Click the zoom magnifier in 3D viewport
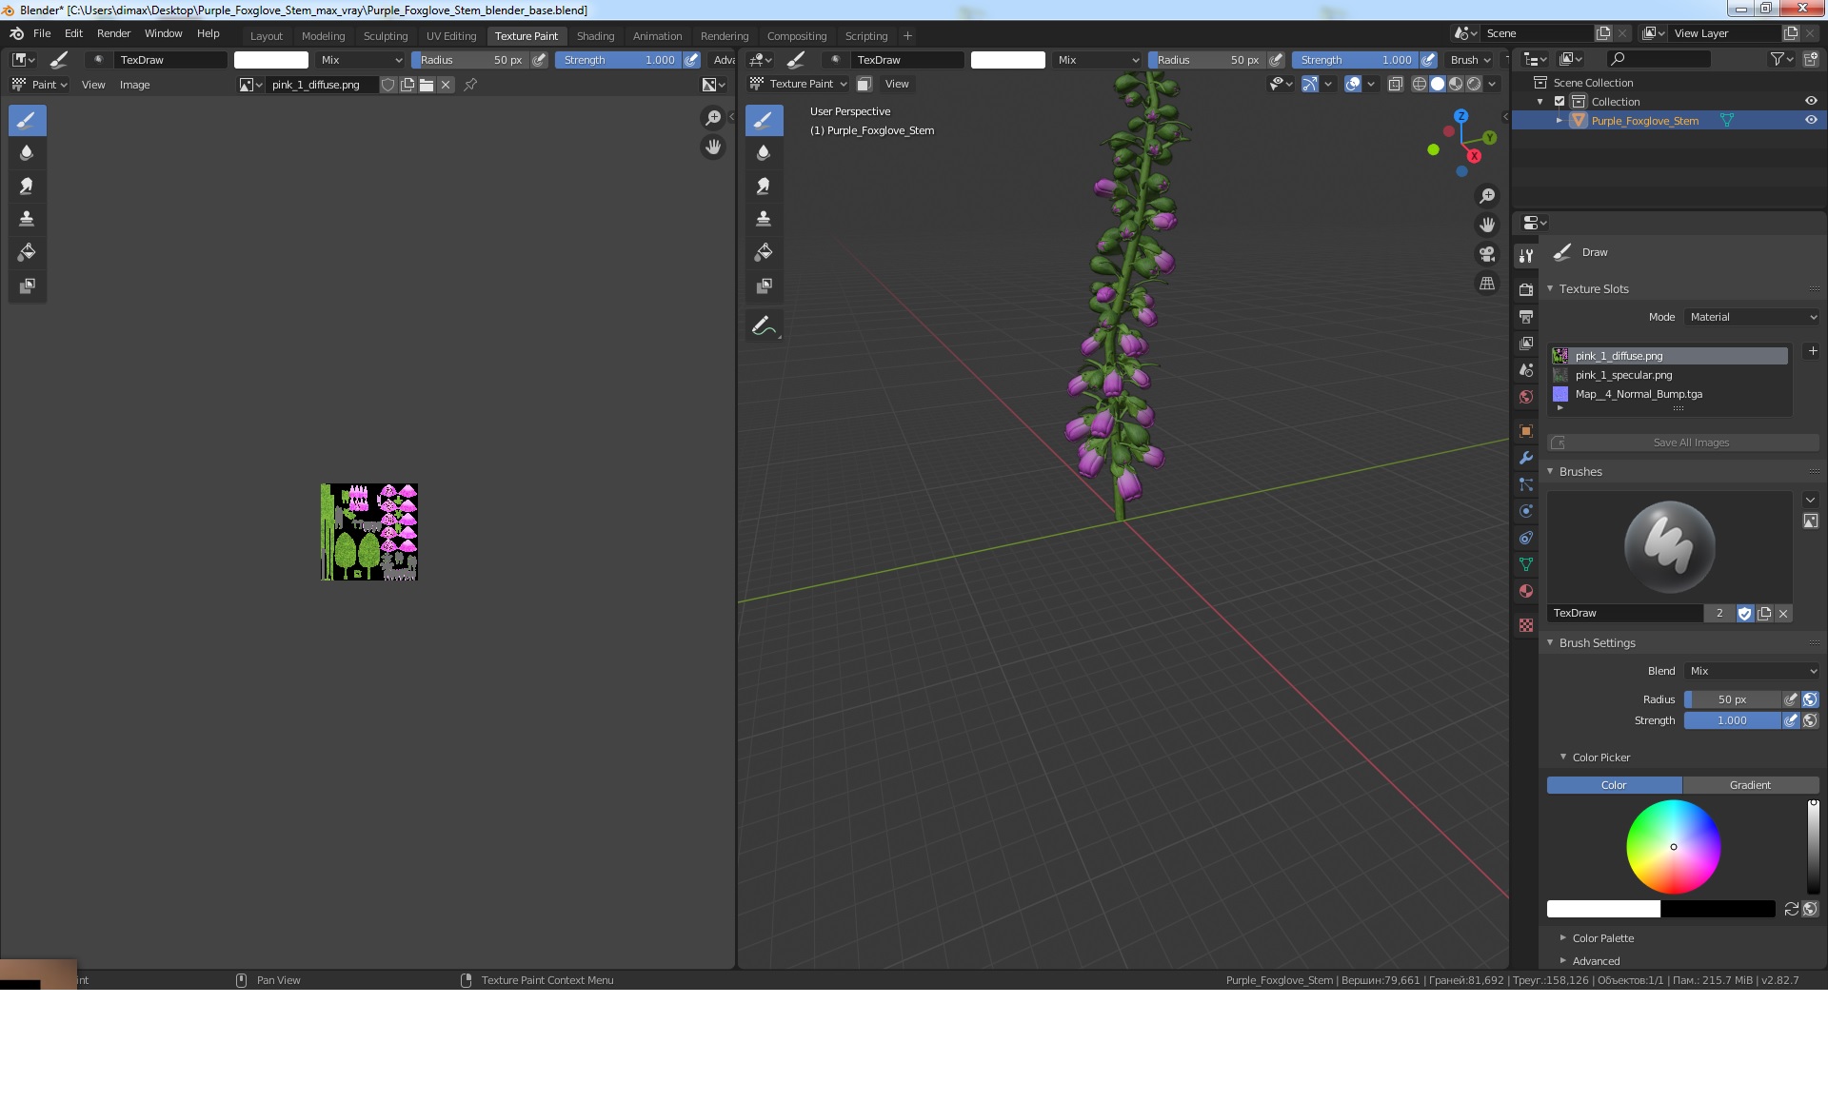The image size is (1828, 1102). click(1487, 196)
